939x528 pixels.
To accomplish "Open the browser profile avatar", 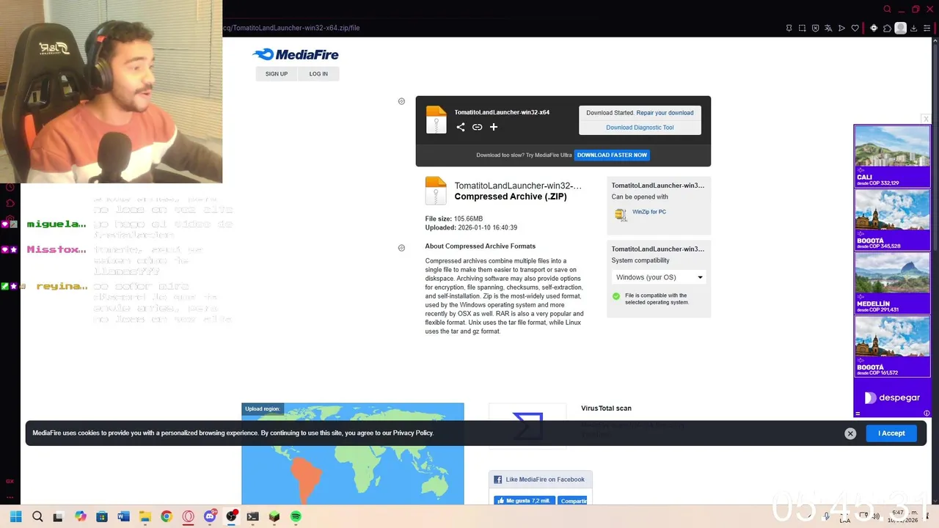I will coord(900,28).
